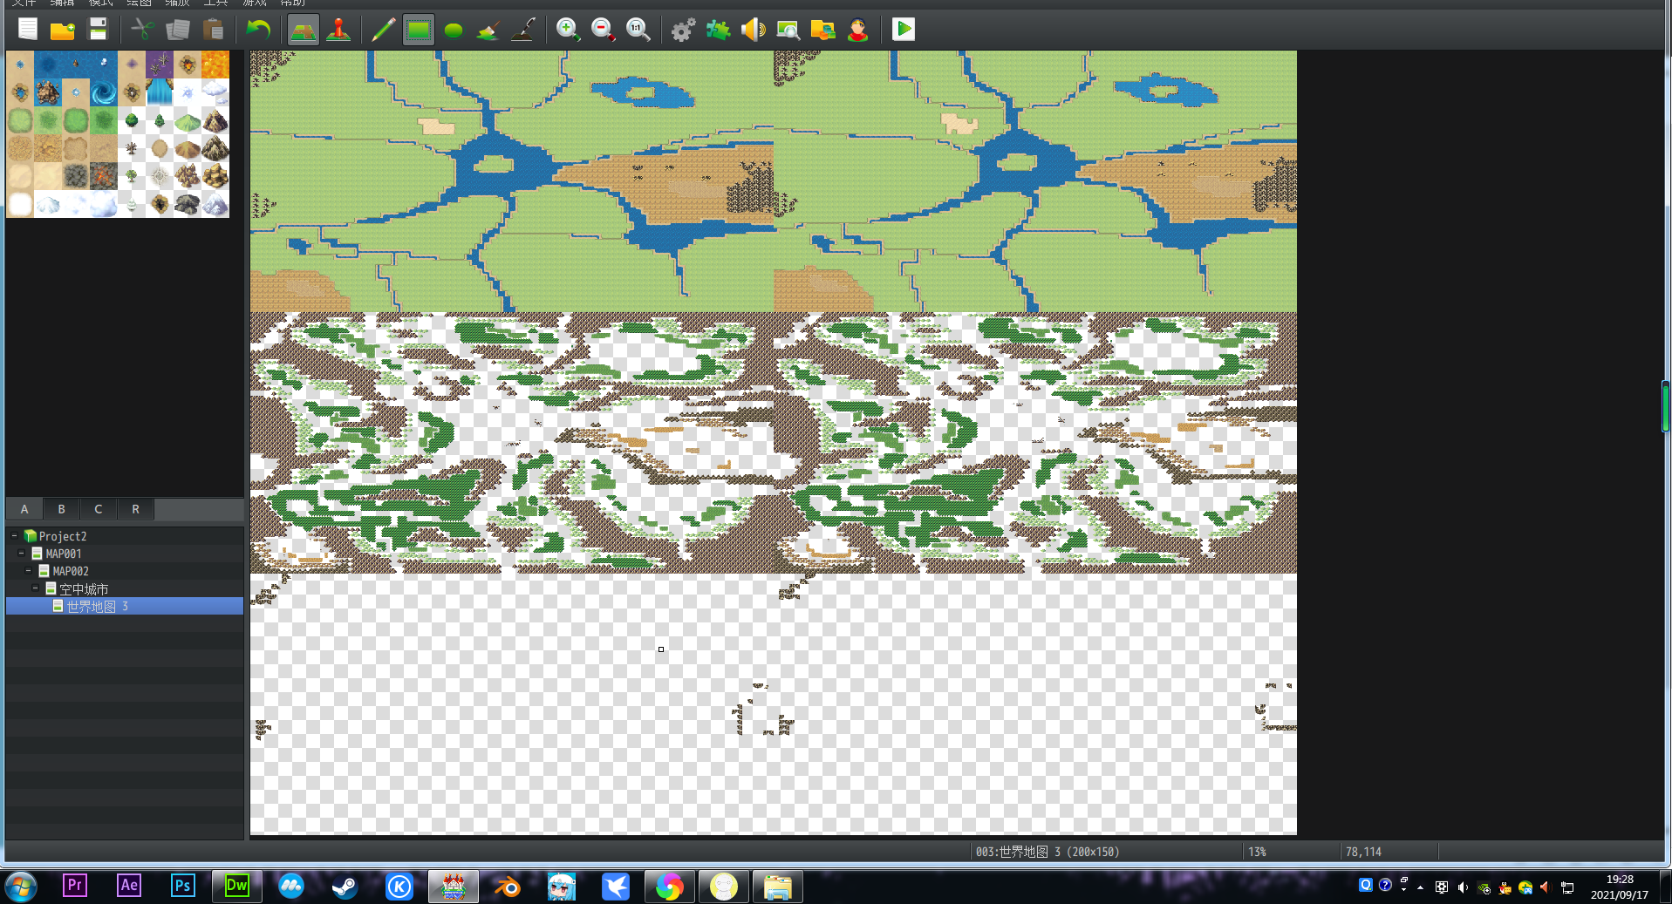Zoom out using the minus magnifier
1672x904 pixels.
(x=603, y=30)
